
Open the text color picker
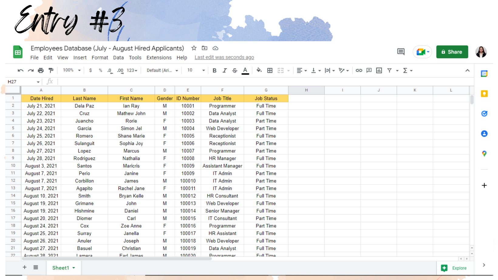(245, 71)
